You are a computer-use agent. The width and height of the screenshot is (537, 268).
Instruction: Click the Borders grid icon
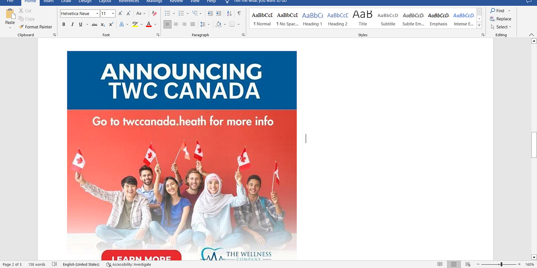point(232,24)
